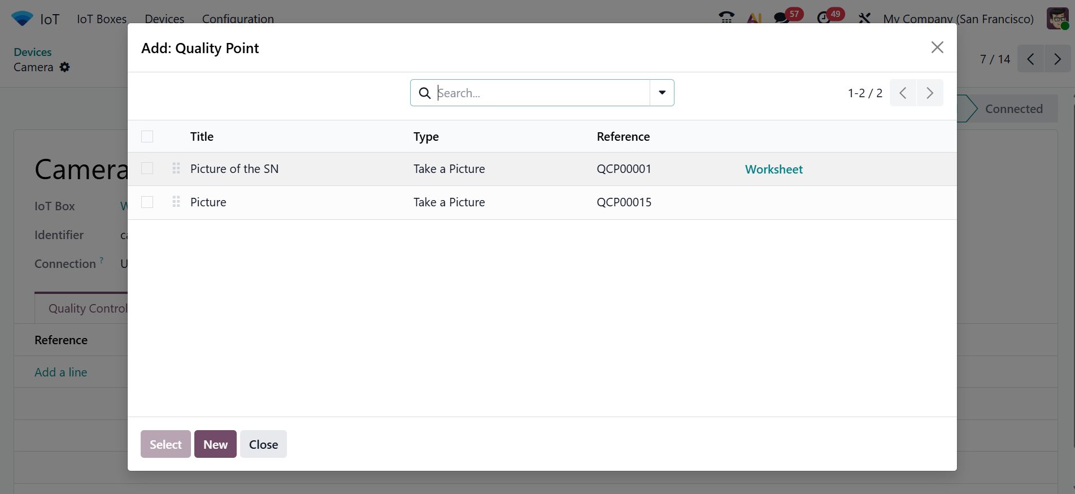
Task: Expand the search options dropdown arrow
Action: (x=662, y=93)
